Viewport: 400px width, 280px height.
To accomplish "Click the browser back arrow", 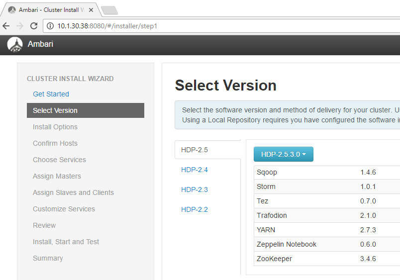I will coord(6,26).
